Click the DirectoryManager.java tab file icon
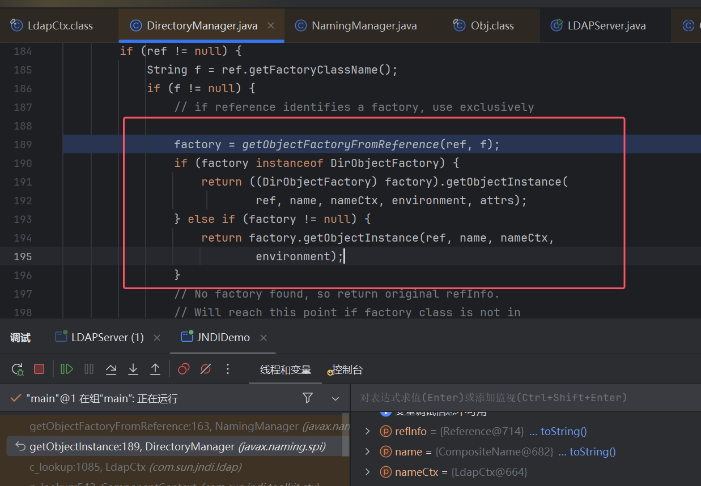Screen dimensions: 701x486 coord(135,25)
